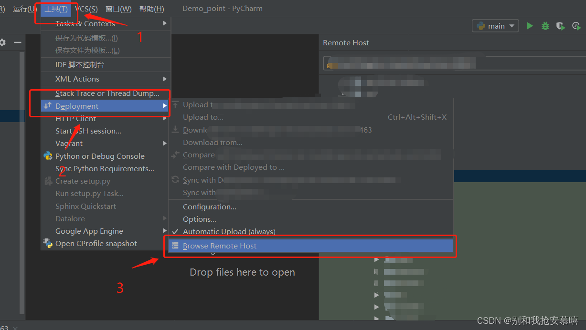
Task: Choose Start SSH session...
Action: tap(106, 131)
